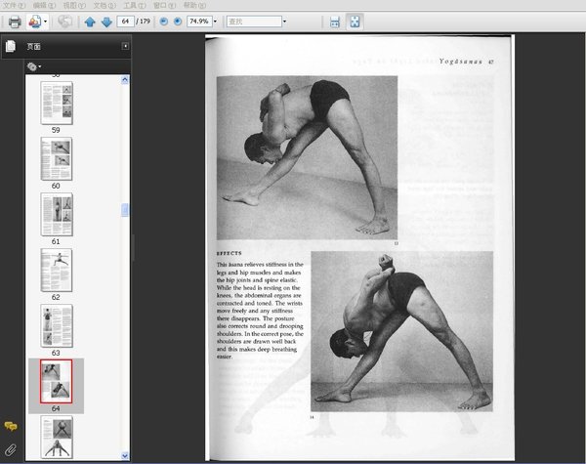Open the thumbnail gear options dropdown
This screenshot has height=464, width=586.
(x=34, y=66)
